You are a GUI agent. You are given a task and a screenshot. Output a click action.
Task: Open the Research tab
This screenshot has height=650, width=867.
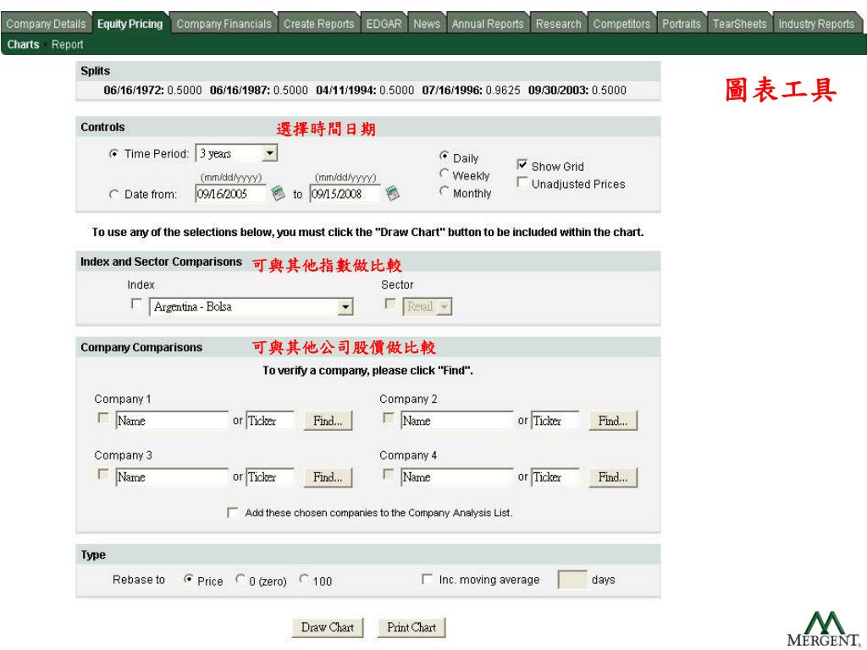559,24
